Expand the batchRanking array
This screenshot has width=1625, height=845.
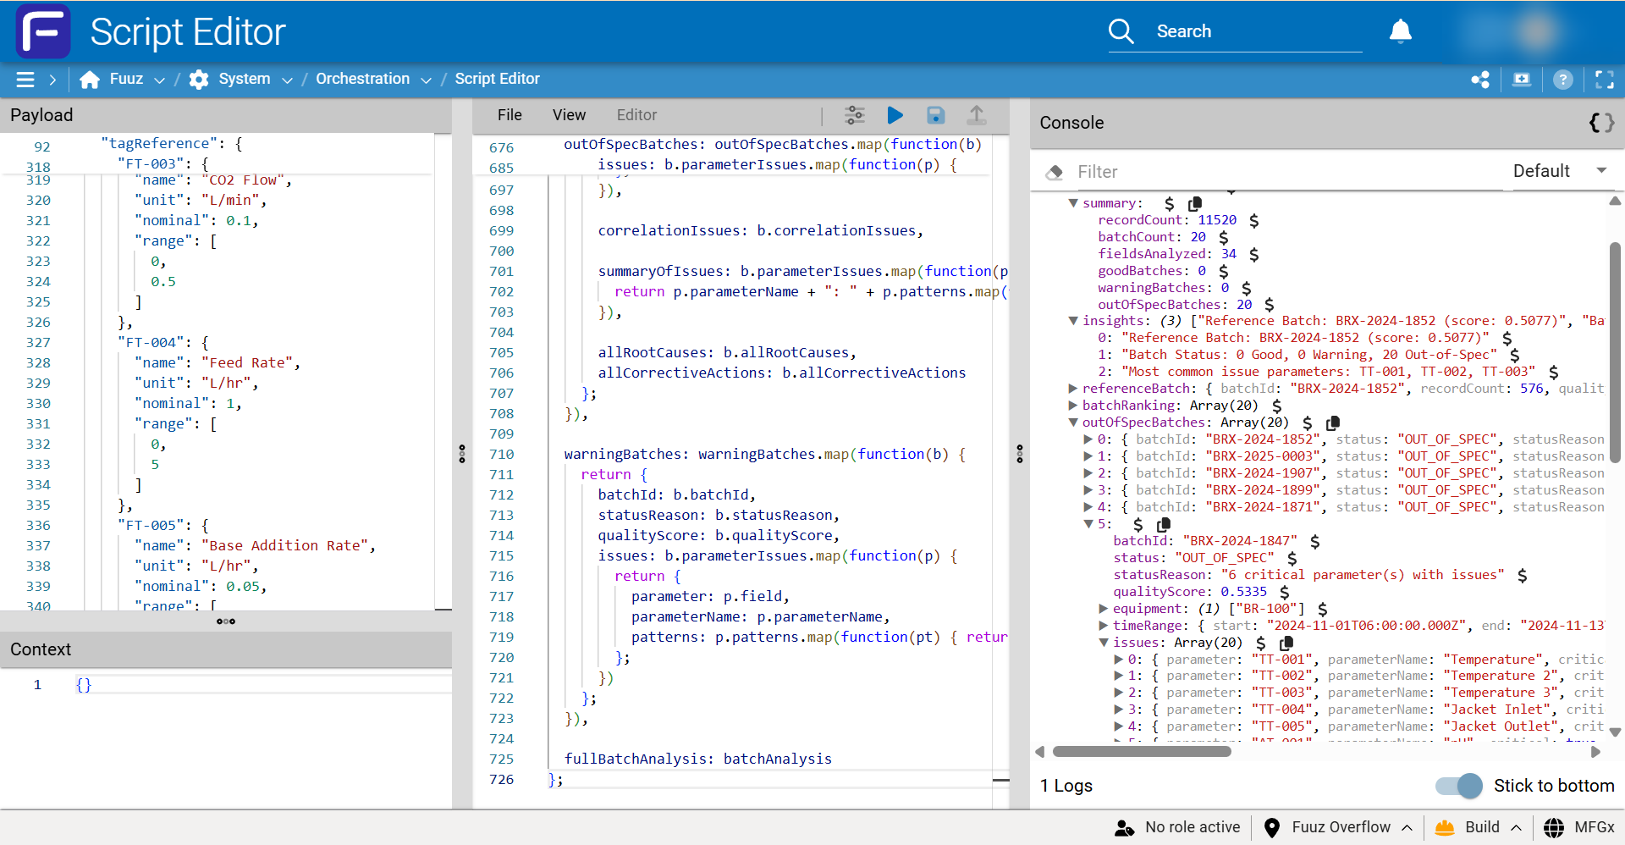(x=1073, y=406)
